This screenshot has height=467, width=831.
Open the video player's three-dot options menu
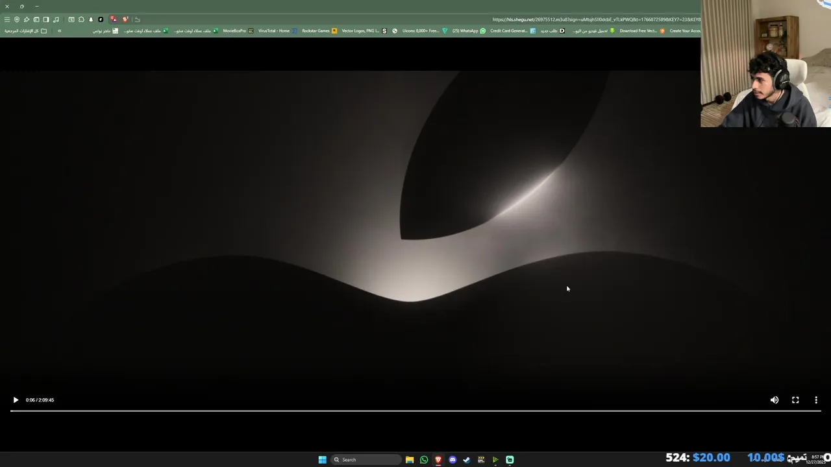816,400
